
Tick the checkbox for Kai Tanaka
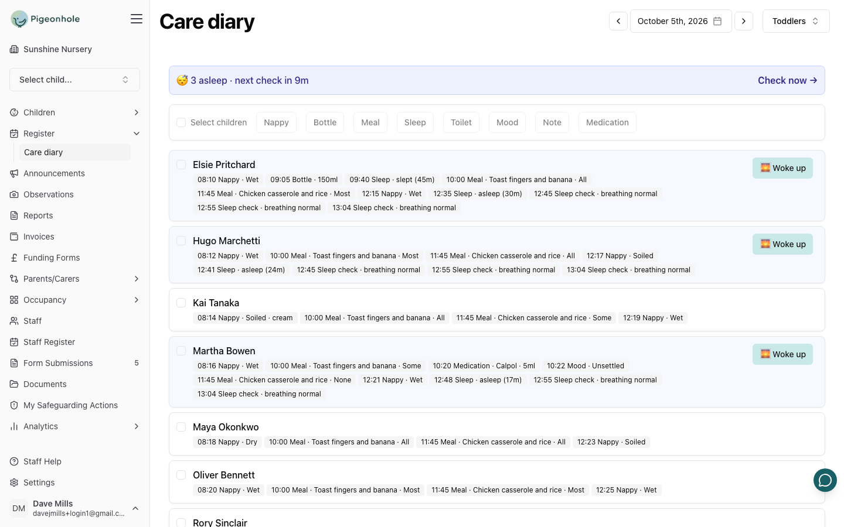coord(181,303)
